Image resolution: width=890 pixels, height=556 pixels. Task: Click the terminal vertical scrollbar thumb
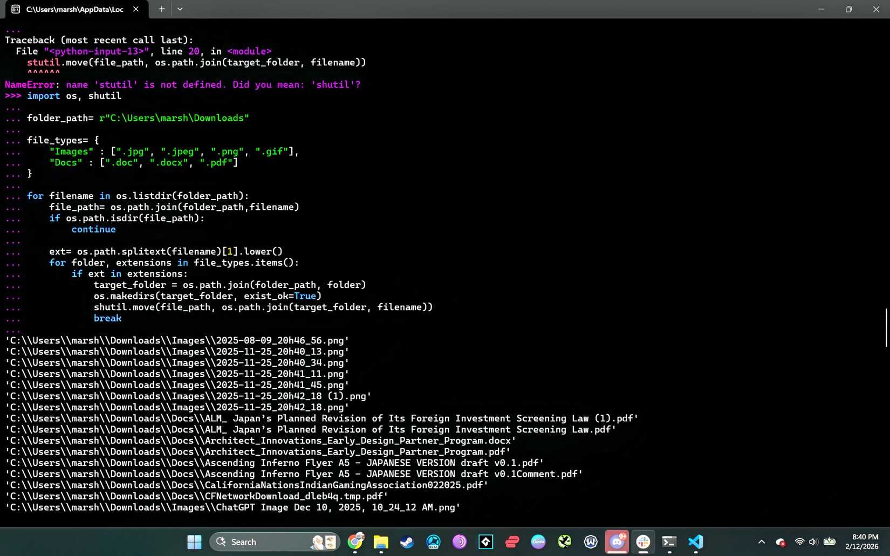887,327
